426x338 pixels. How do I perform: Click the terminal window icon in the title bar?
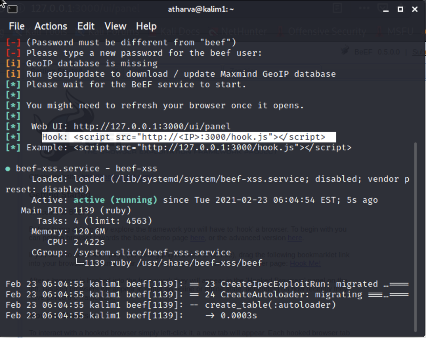[12, 9]
